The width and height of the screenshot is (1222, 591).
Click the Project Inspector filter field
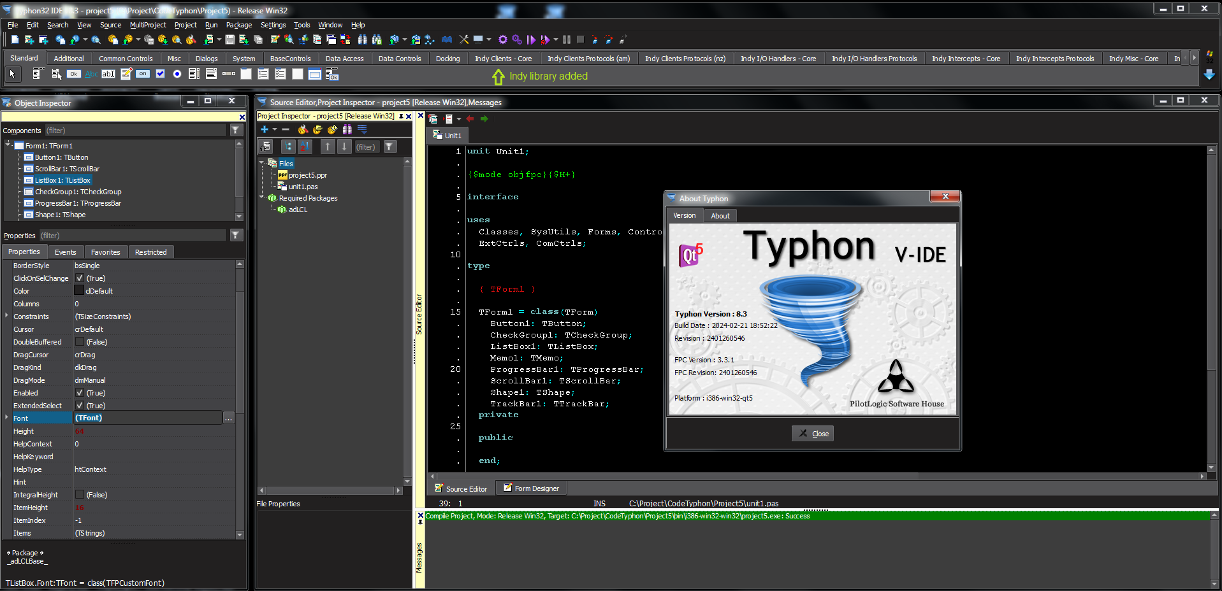point(366,147)
